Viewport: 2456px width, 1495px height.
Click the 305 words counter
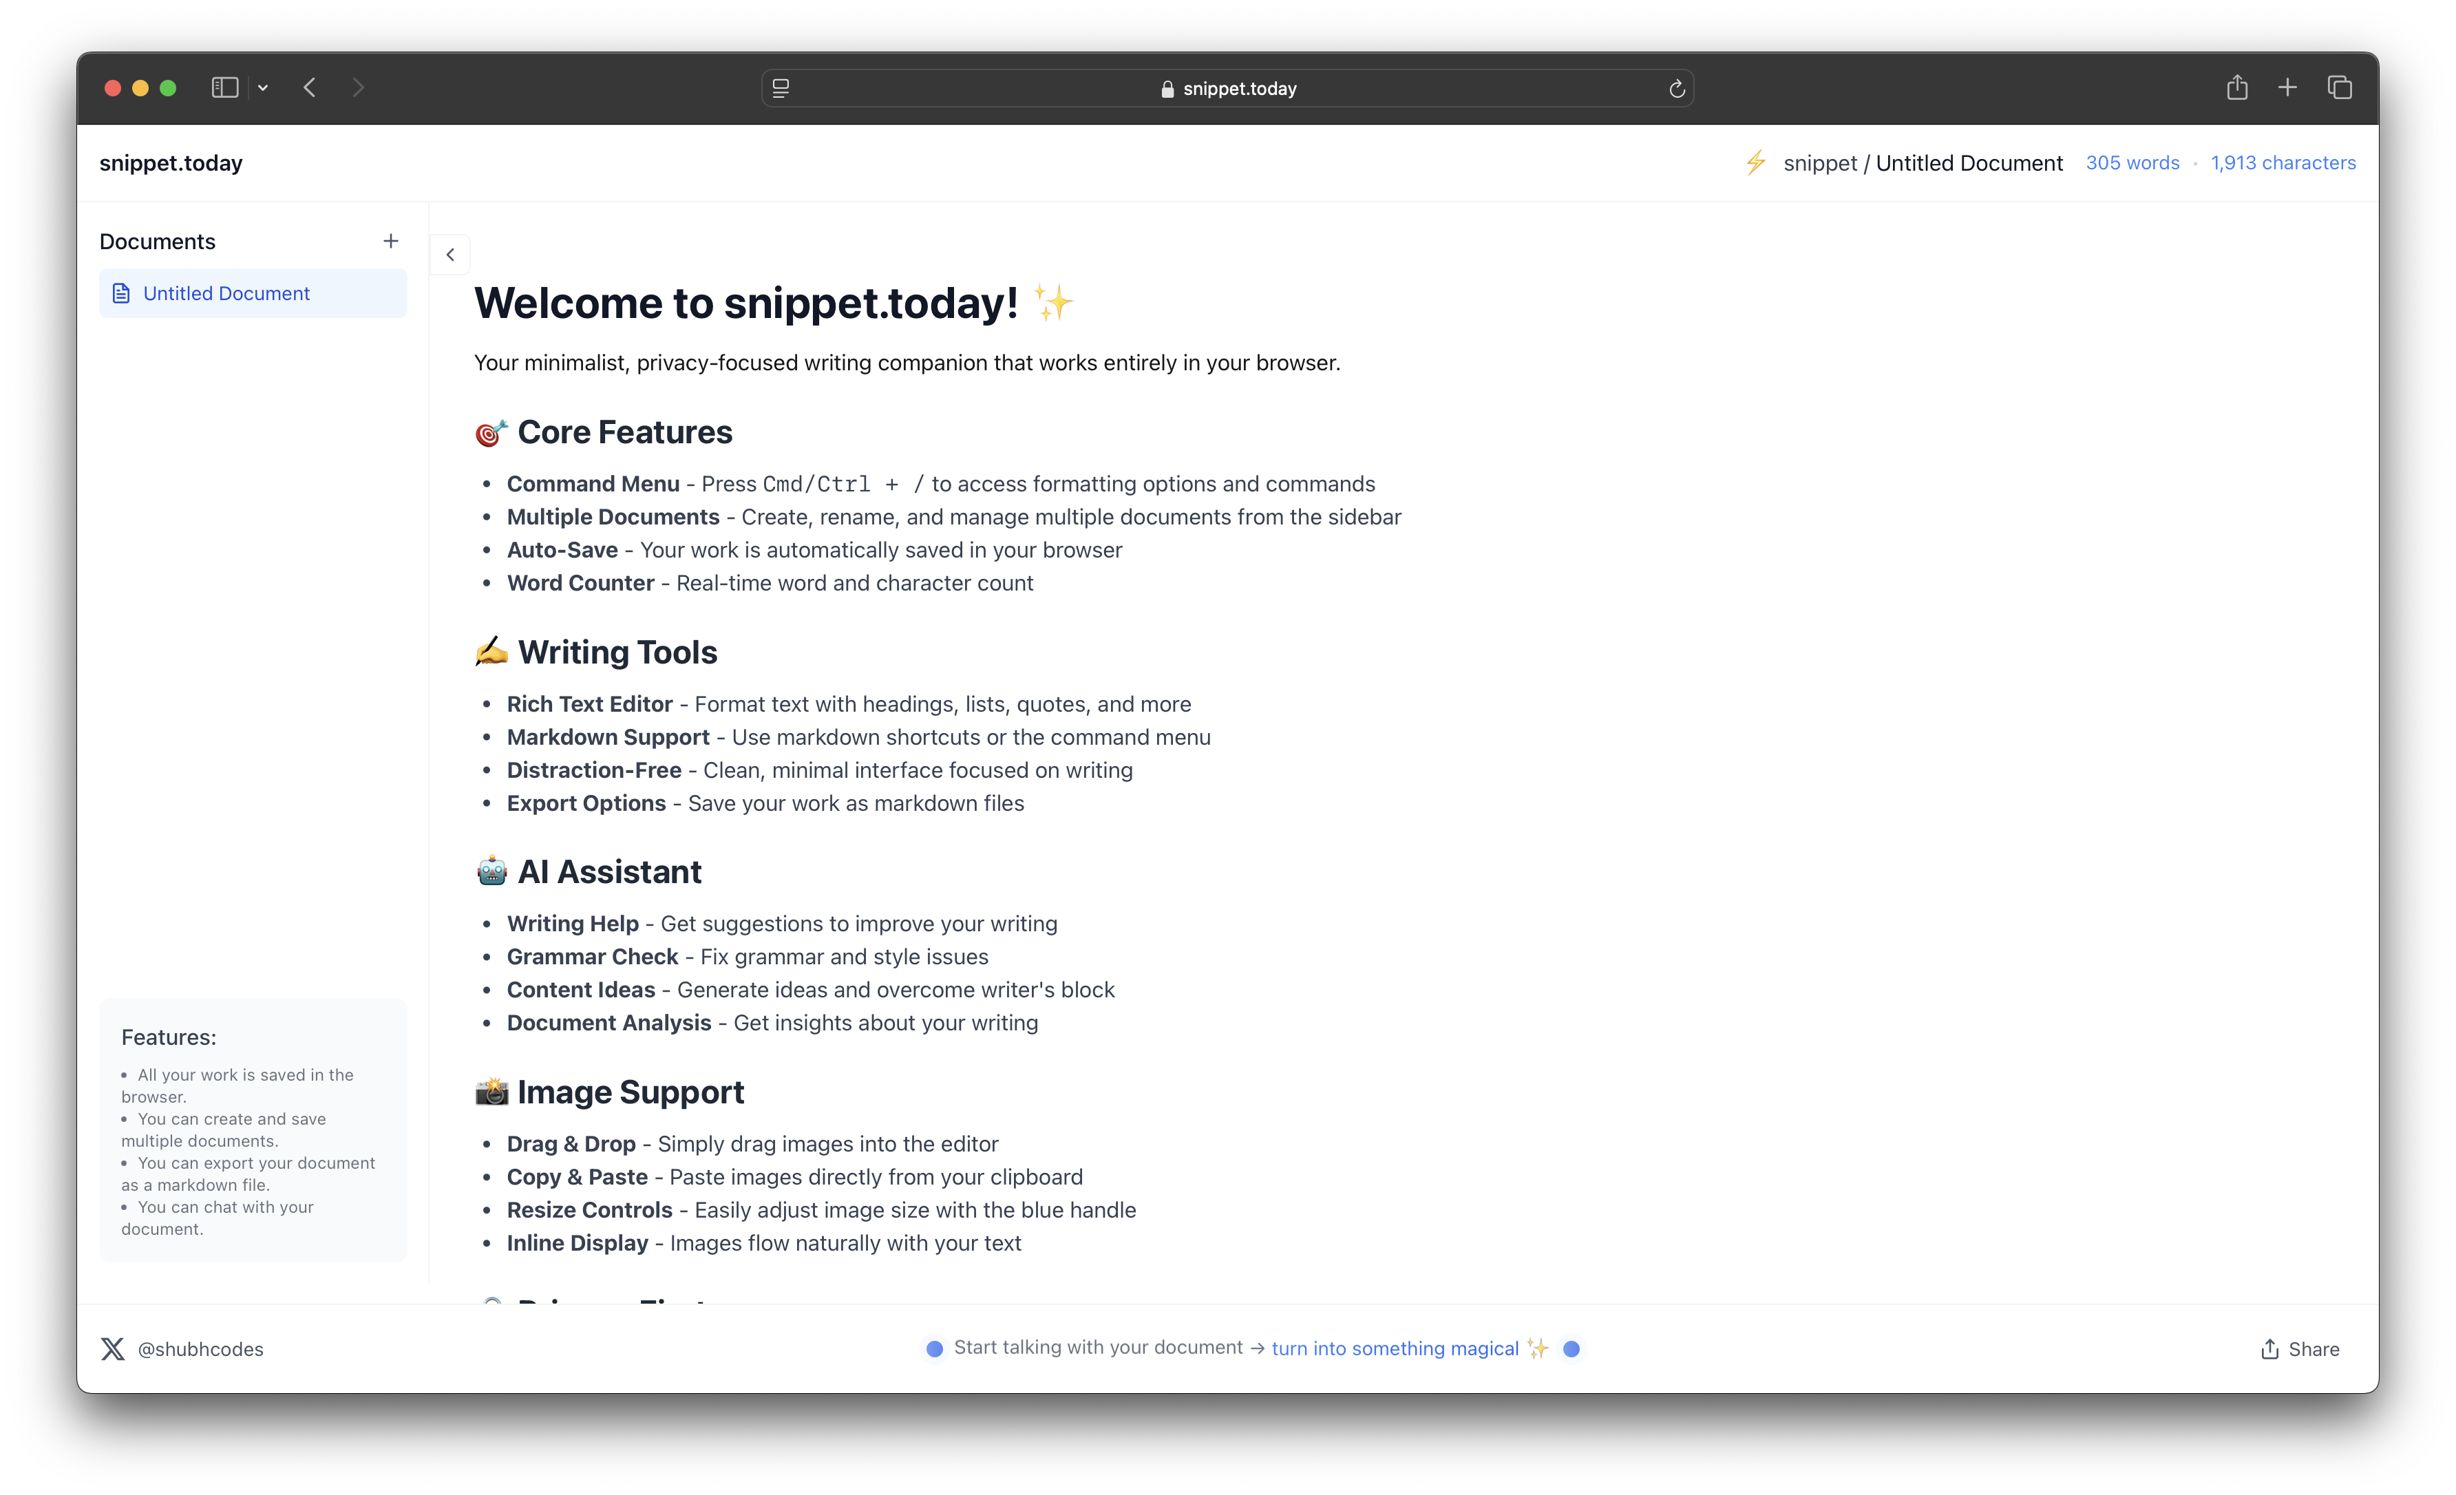(x=2133, y=162)
